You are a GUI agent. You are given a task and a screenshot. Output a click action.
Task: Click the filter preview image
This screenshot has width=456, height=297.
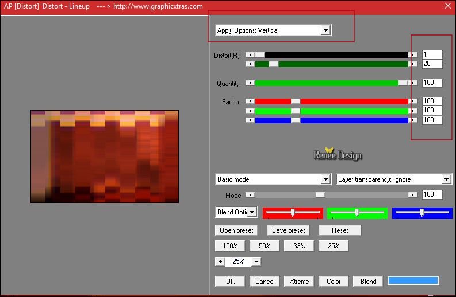[x=105, y=157]
